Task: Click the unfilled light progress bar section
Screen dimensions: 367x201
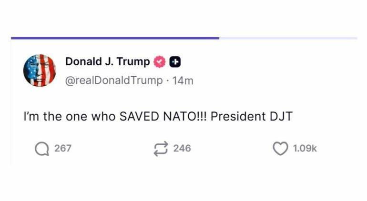Action: (286, 38)
